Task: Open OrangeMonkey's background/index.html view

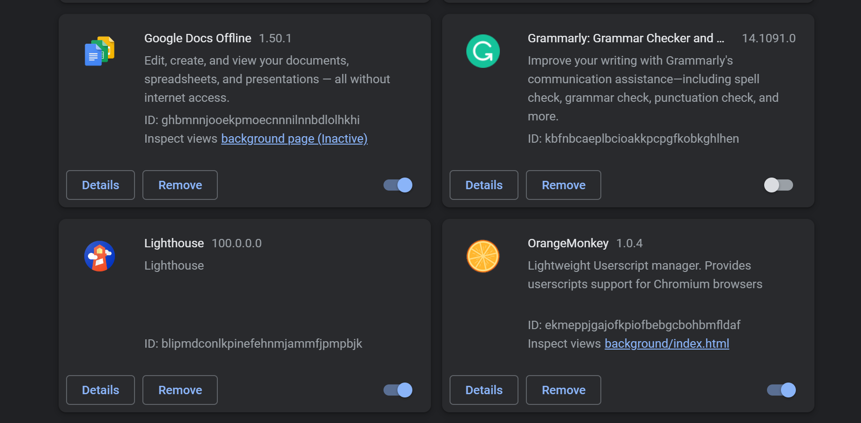Action: click(x=666, y=344)
